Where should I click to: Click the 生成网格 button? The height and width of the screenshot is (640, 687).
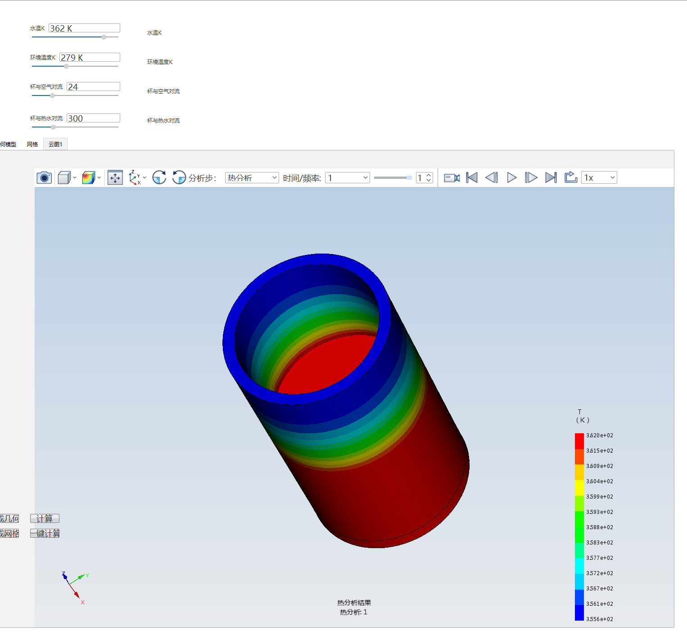click(x=9, y=533)
